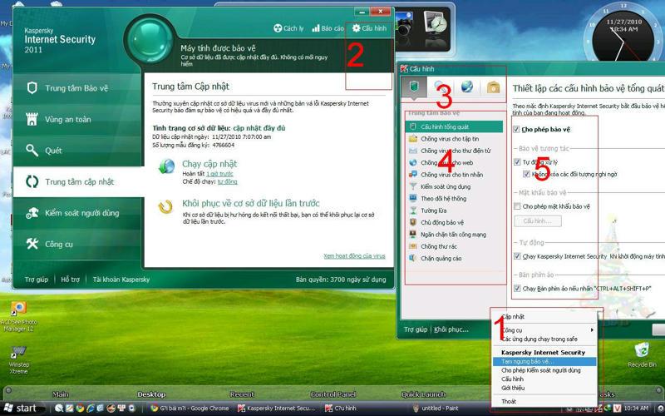Click Chạy cập nhật to run update

coord(209,164)
